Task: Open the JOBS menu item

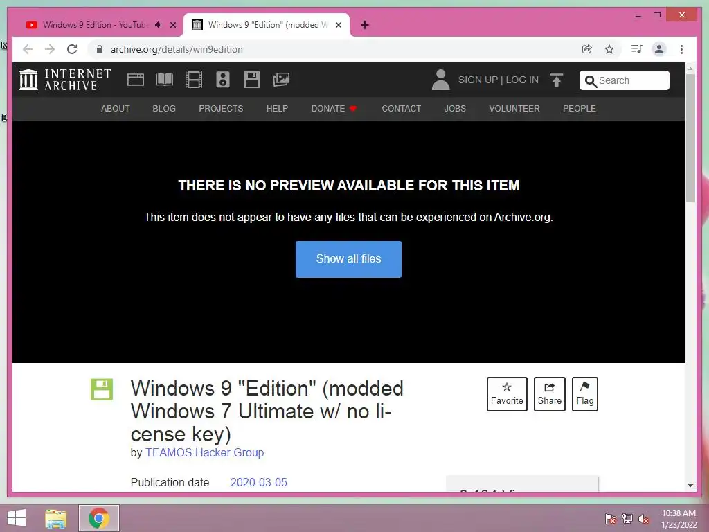Action: pyautogui.click(x=455, y=109)
